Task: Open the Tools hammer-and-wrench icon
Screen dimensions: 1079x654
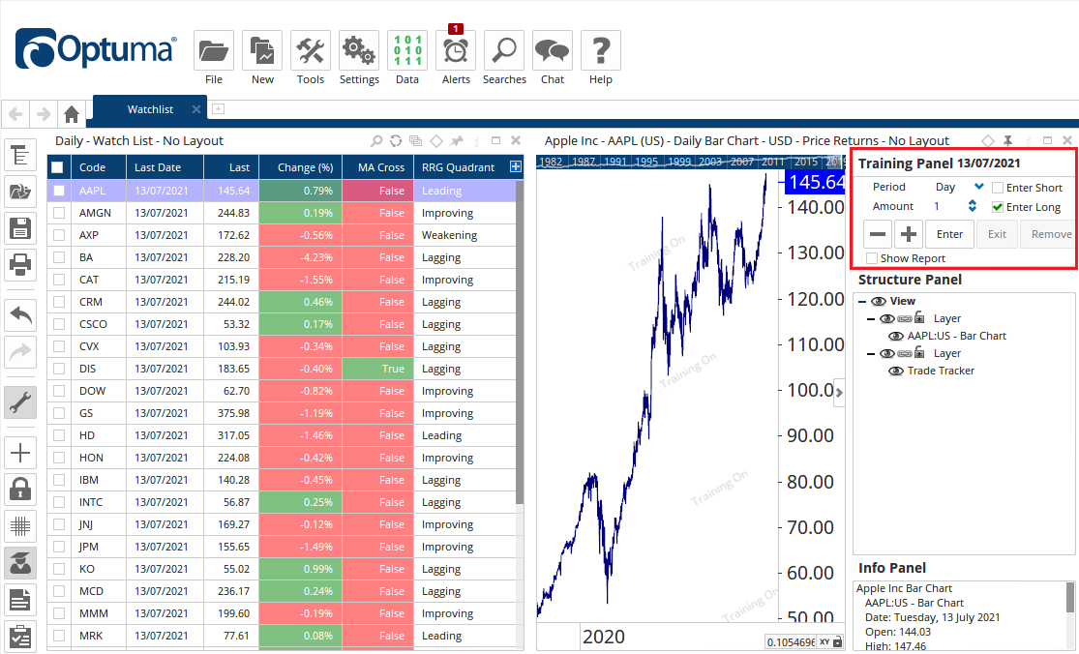Action: (311, 50)
